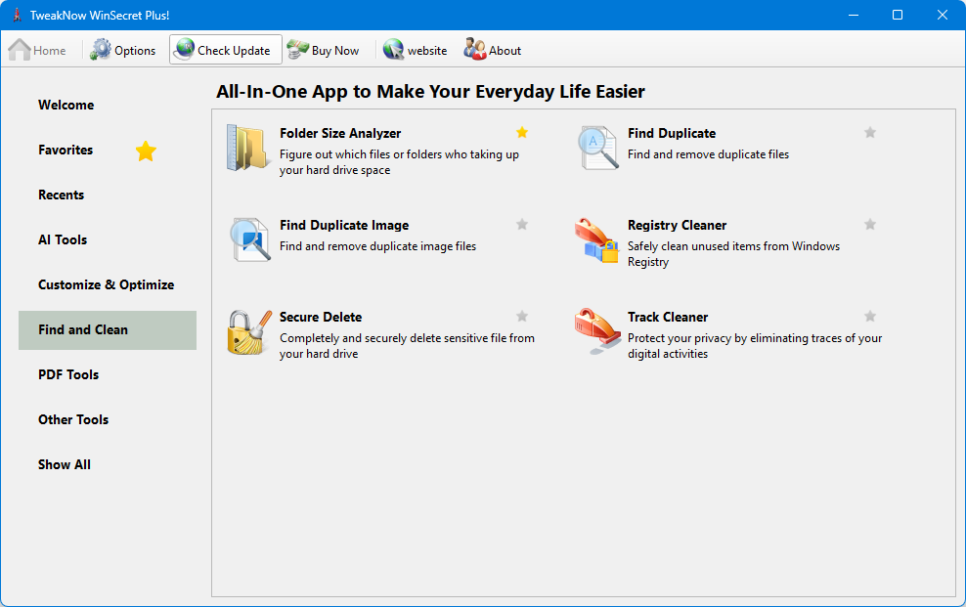Screen dimensions: 966x607
Task: Open the Folder Size Analyzer icon
Action: [247, 148]
